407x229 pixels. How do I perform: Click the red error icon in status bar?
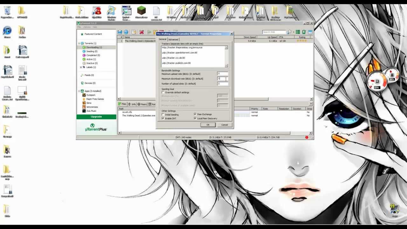(x=307, y=137)
